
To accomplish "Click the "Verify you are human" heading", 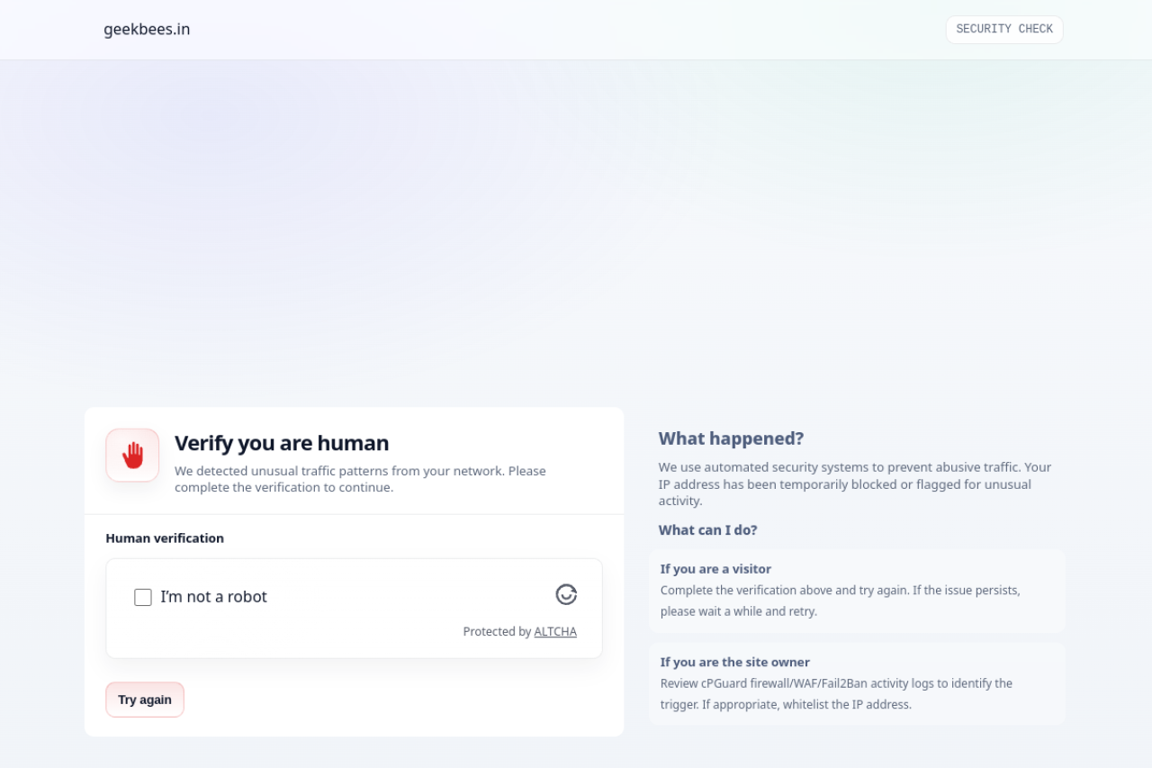I will [x=282, y=443].
